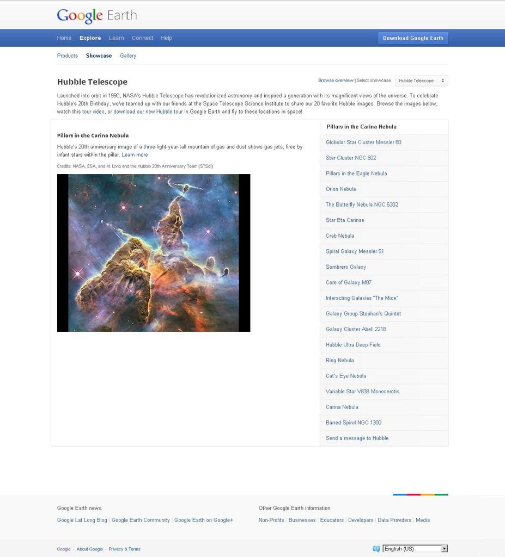Screen dimensions: 505x557
Task: Switch to the Products tab
Action: point(67,56)
